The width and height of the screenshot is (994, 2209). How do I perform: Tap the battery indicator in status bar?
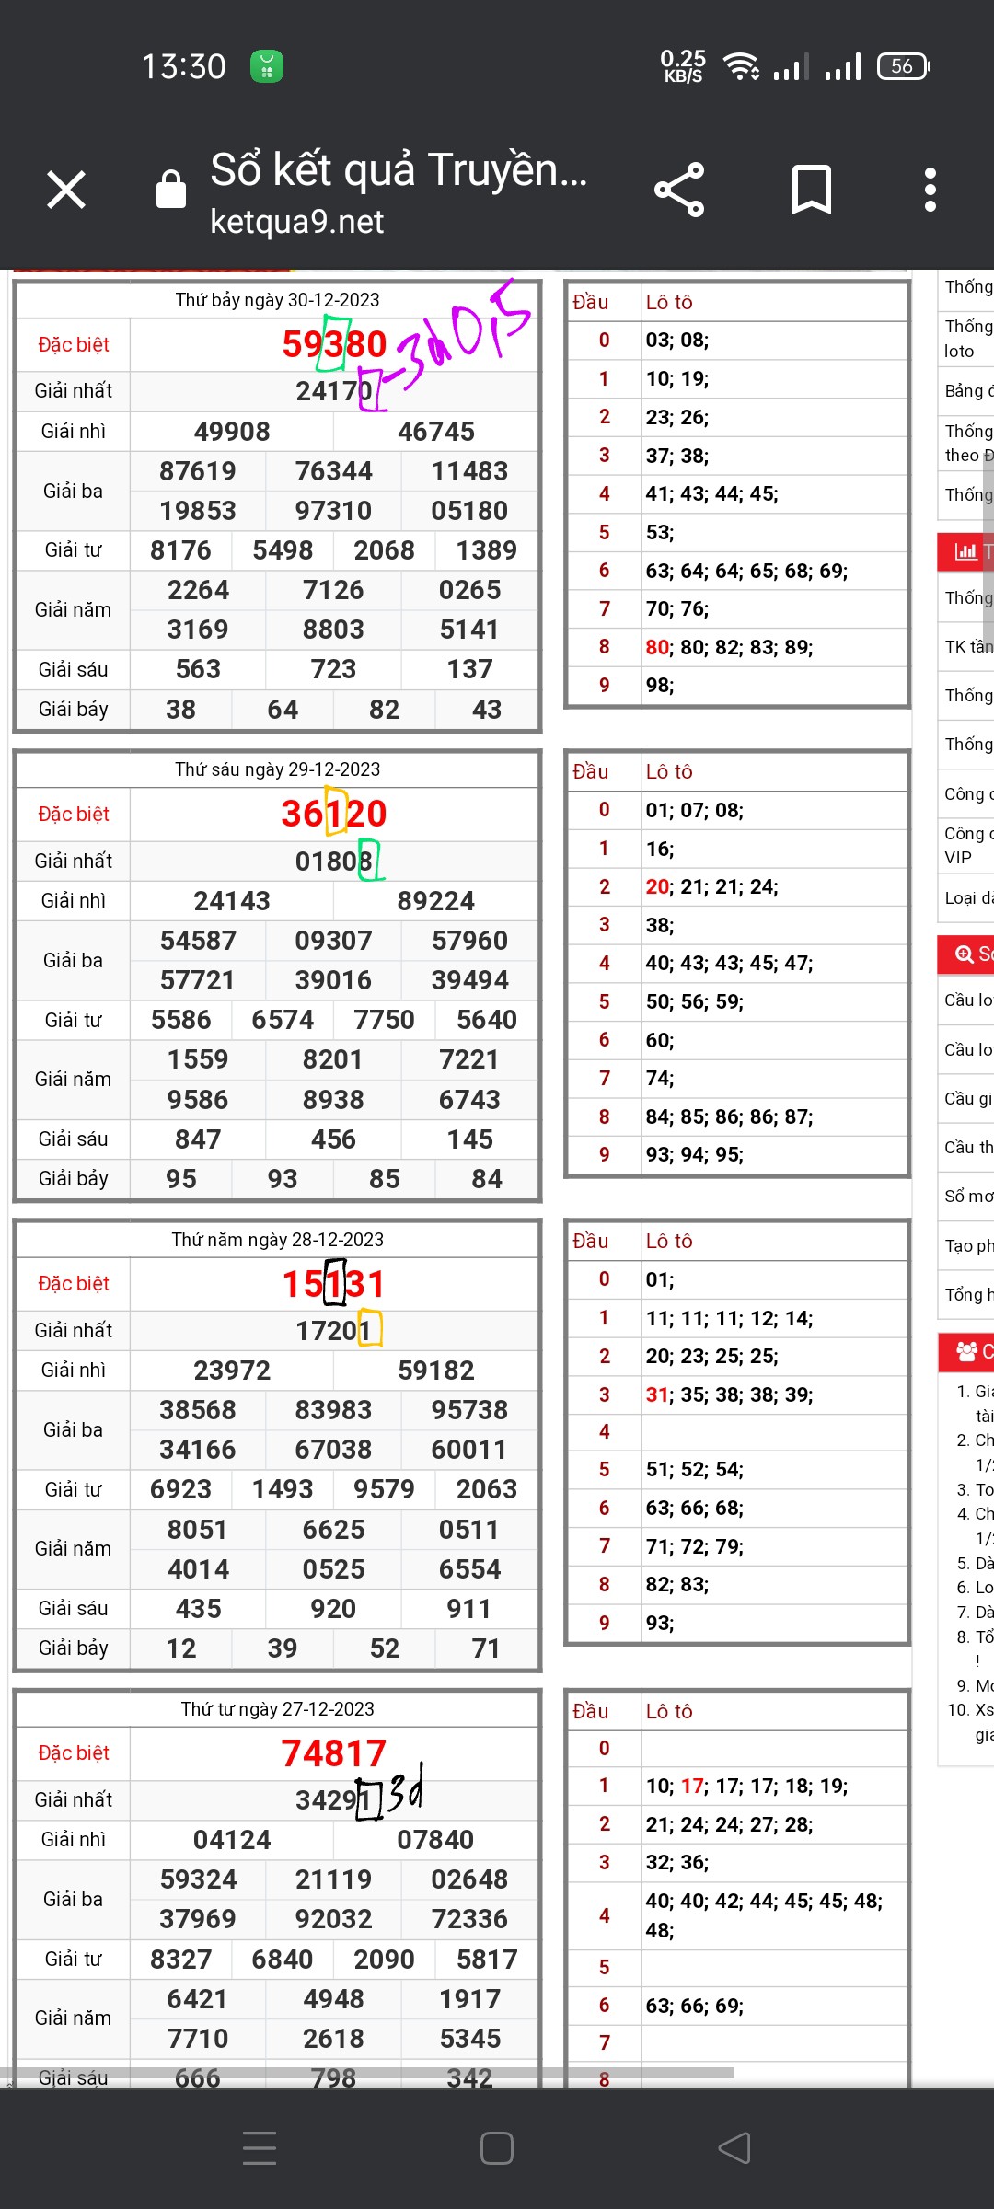pos(904,66)
